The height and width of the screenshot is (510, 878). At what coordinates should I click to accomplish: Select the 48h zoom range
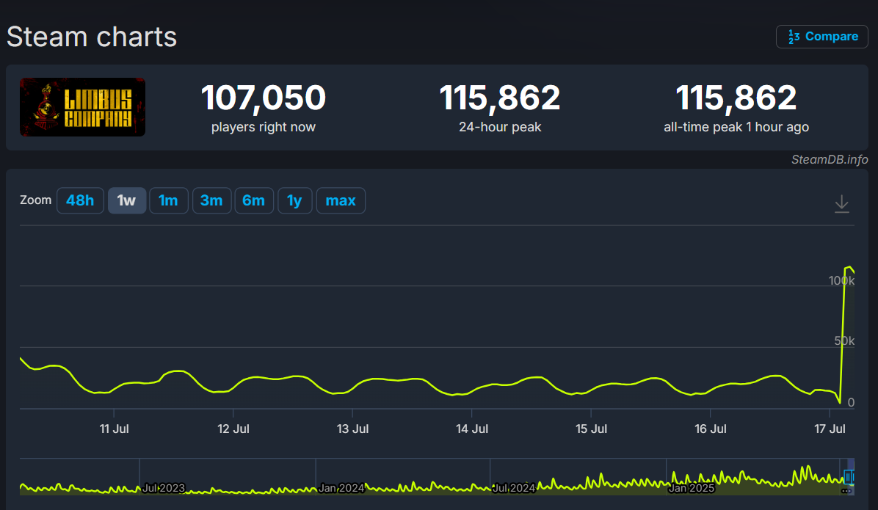pyautogui.click(x=80, y=200)
